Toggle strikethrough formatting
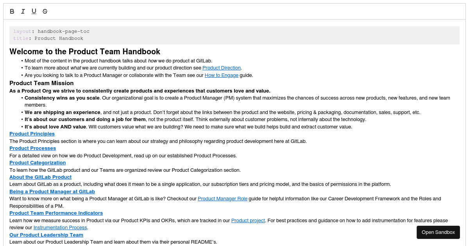 45,11
